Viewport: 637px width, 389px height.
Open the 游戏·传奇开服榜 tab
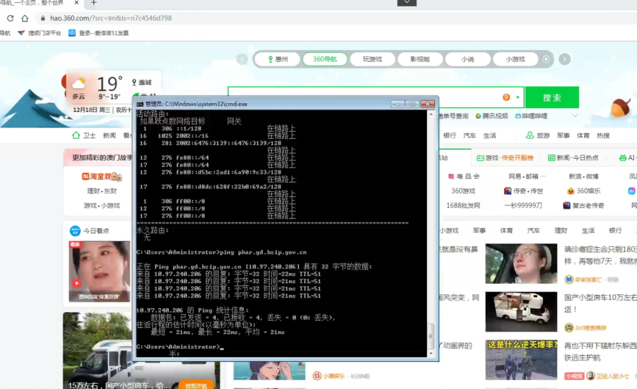tap(505, 158)
